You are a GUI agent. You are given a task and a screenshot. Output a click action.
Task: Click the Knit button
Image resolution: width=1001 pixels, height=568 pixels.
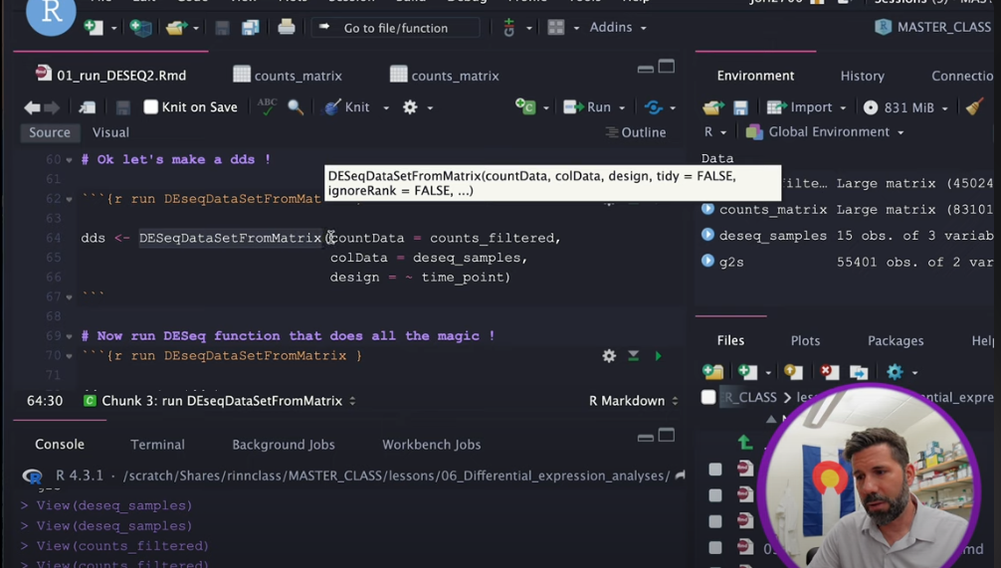348,107
